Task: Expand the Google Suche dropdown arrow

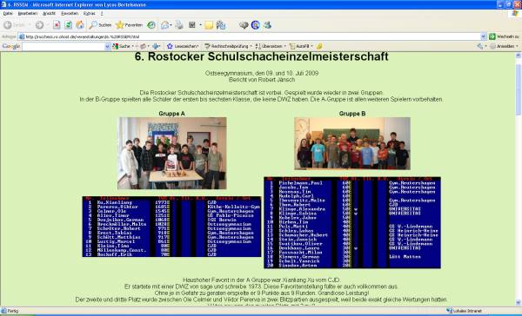Action: [133, 46]
